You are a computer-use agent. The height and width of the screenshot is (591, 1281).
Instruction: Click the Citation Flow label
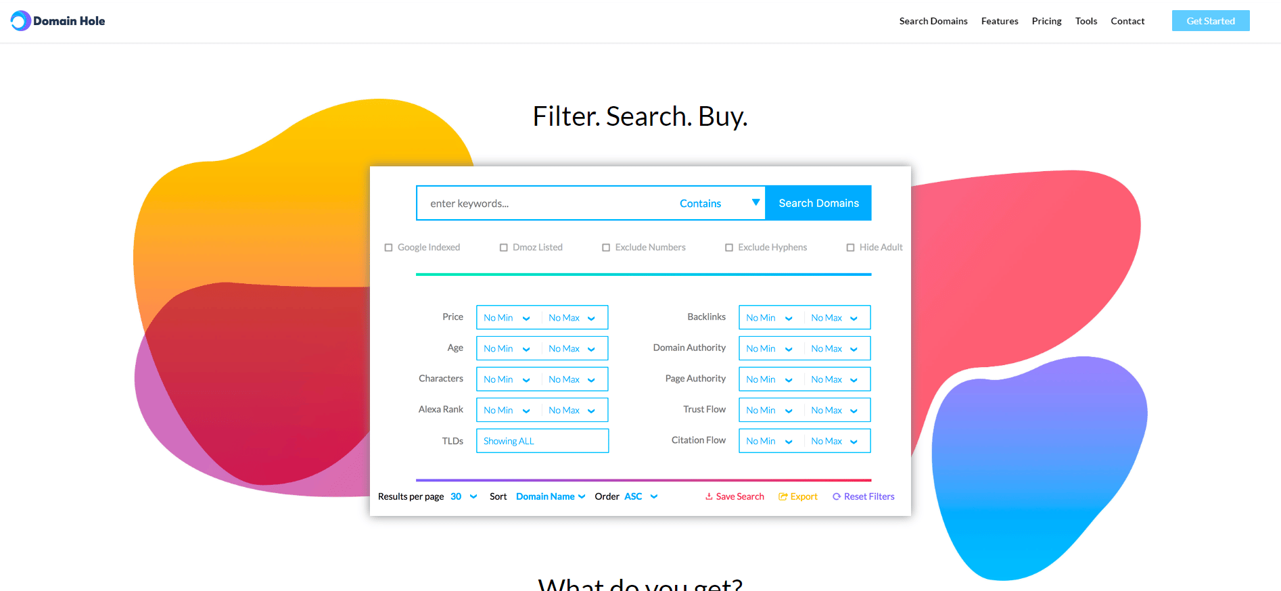pos(699,440)
